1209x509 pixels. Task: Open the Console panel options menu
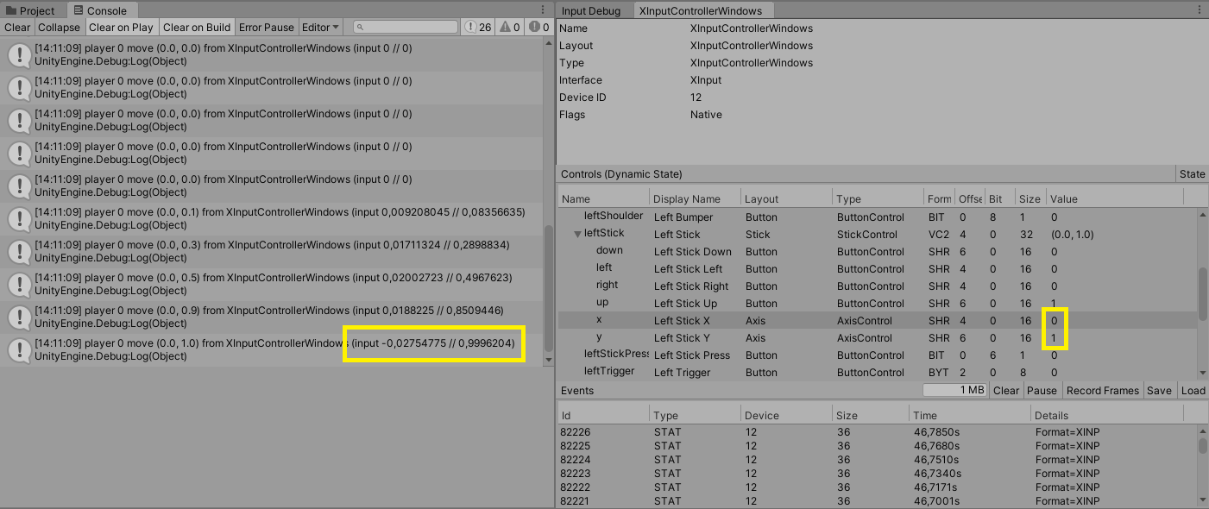(x=544, y=9)
